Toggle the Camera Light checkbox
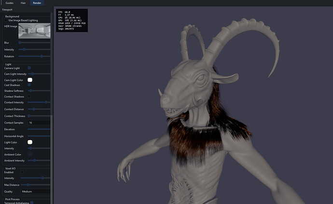 pyautogui.click(x=29, y=68)
